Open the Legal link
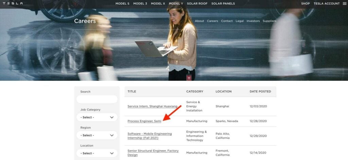The width and height of the screenshot is (348, 160). coord(240,21)
